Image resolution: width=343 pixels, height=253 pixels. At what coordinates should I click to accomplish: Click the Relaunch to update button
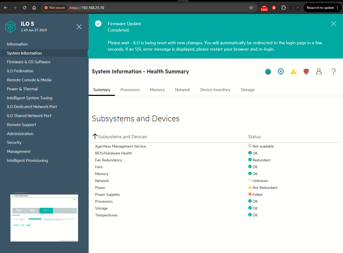pyautogui.click(x=320, y=8)
